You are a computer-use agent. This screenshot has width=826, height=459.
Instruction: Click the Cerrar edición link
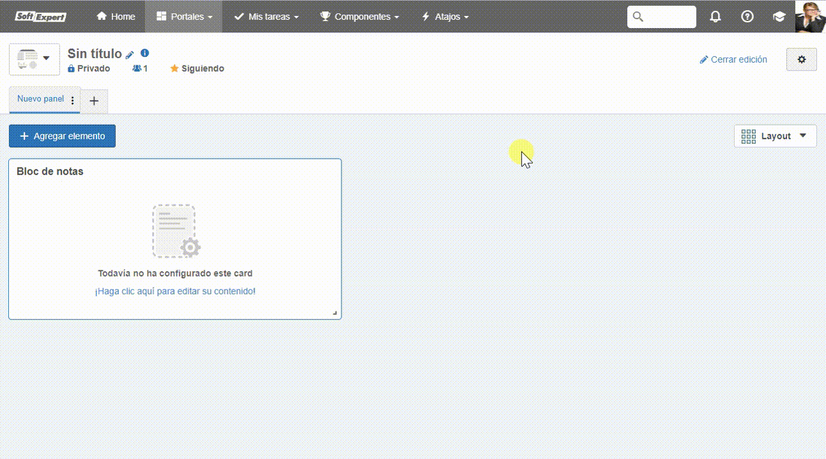point(733,59)
